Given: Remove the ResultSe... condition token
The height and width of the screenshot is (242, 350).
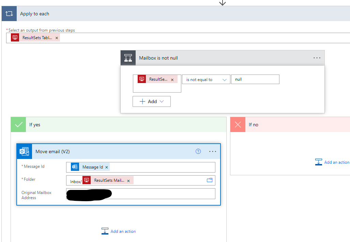Looking at the screenshot, I should (172, 80).
